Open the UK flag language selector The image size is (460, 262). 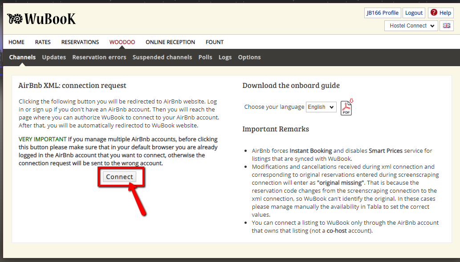[x=447, y=26]
